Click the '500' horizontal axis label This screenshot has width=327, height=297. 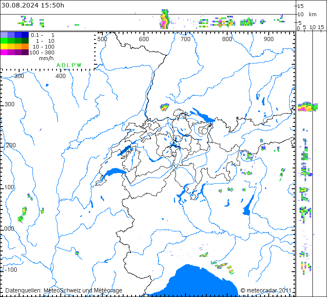(x=102, y=39)
